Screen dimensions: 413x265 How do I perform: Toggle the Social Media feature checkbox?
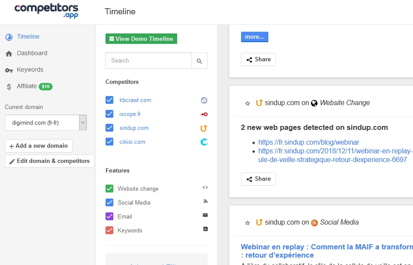[x=109, y=202]
